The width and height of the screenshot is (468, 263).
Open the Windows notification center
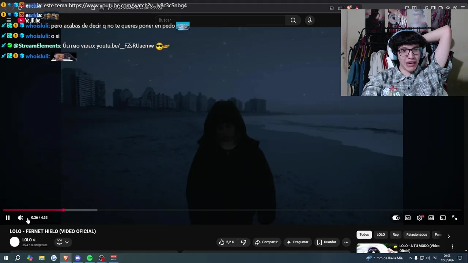(460, 258)
